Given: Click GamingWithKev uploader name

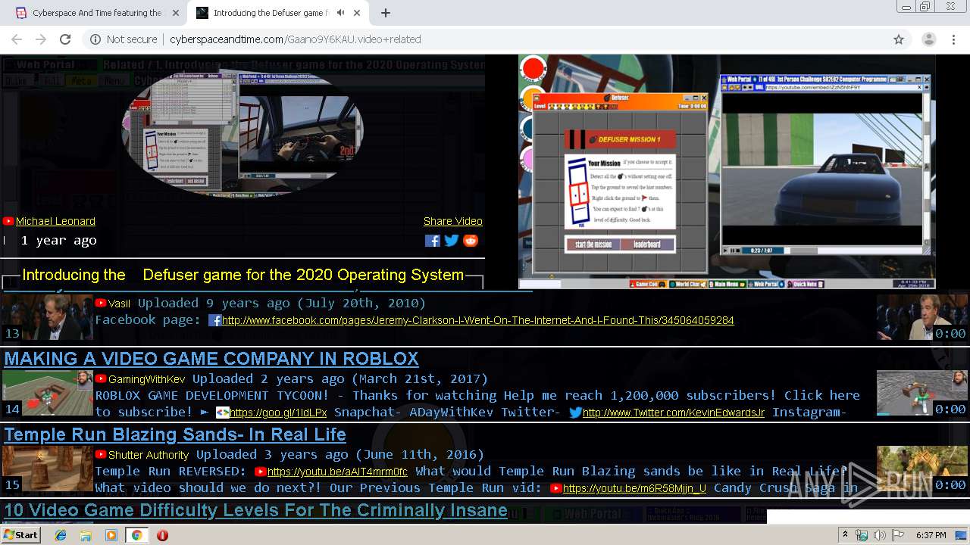Looking at the screenshot, I should [x=146, y=379].
